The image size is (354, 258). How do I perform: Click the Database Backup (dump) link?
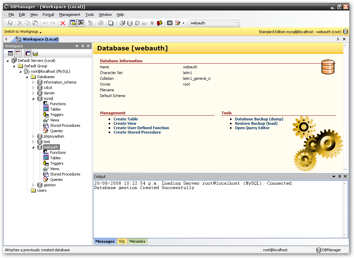point(259,119)
